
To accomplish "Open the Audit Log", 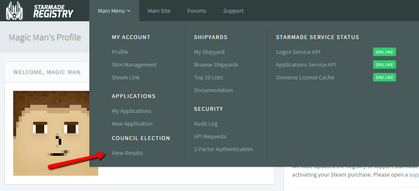I will click(205, 124).
